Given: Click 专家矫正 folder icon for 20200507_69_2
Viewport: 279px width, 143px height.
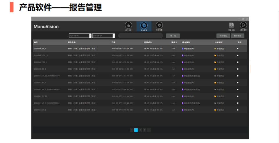Looking at the screenshot, I should tap(215, 110).
